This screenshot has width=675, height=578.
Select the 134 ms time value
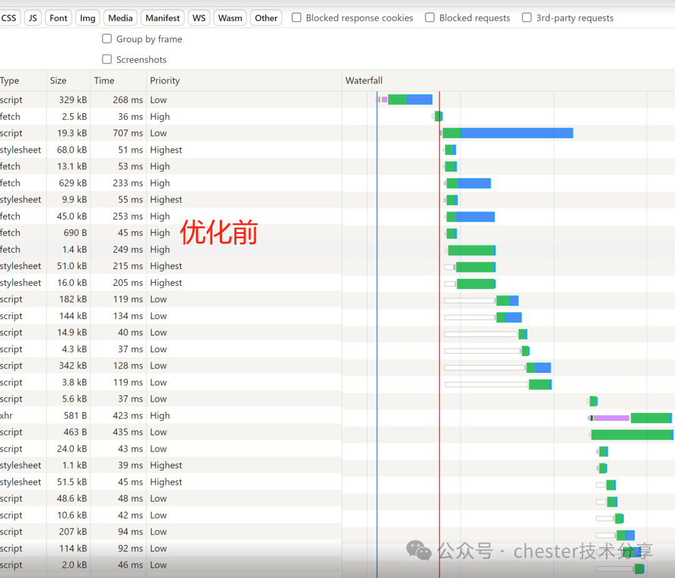pos(128,316)
